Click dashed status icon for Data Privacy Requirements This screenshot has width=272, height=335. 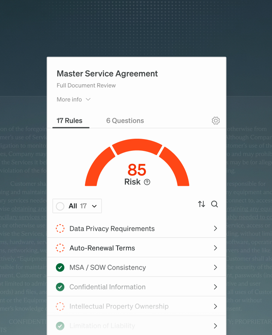[60, 229]
